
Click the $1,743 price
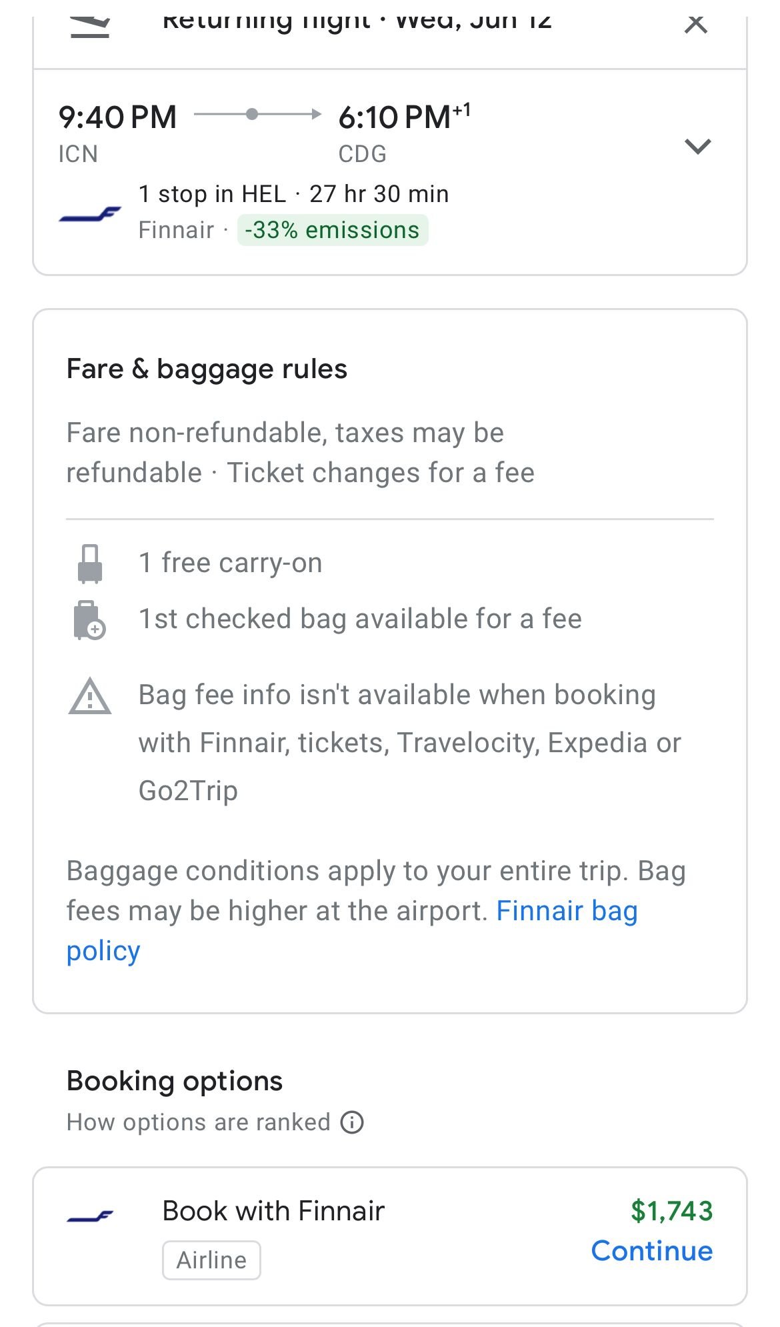[x=671, y=1211]
